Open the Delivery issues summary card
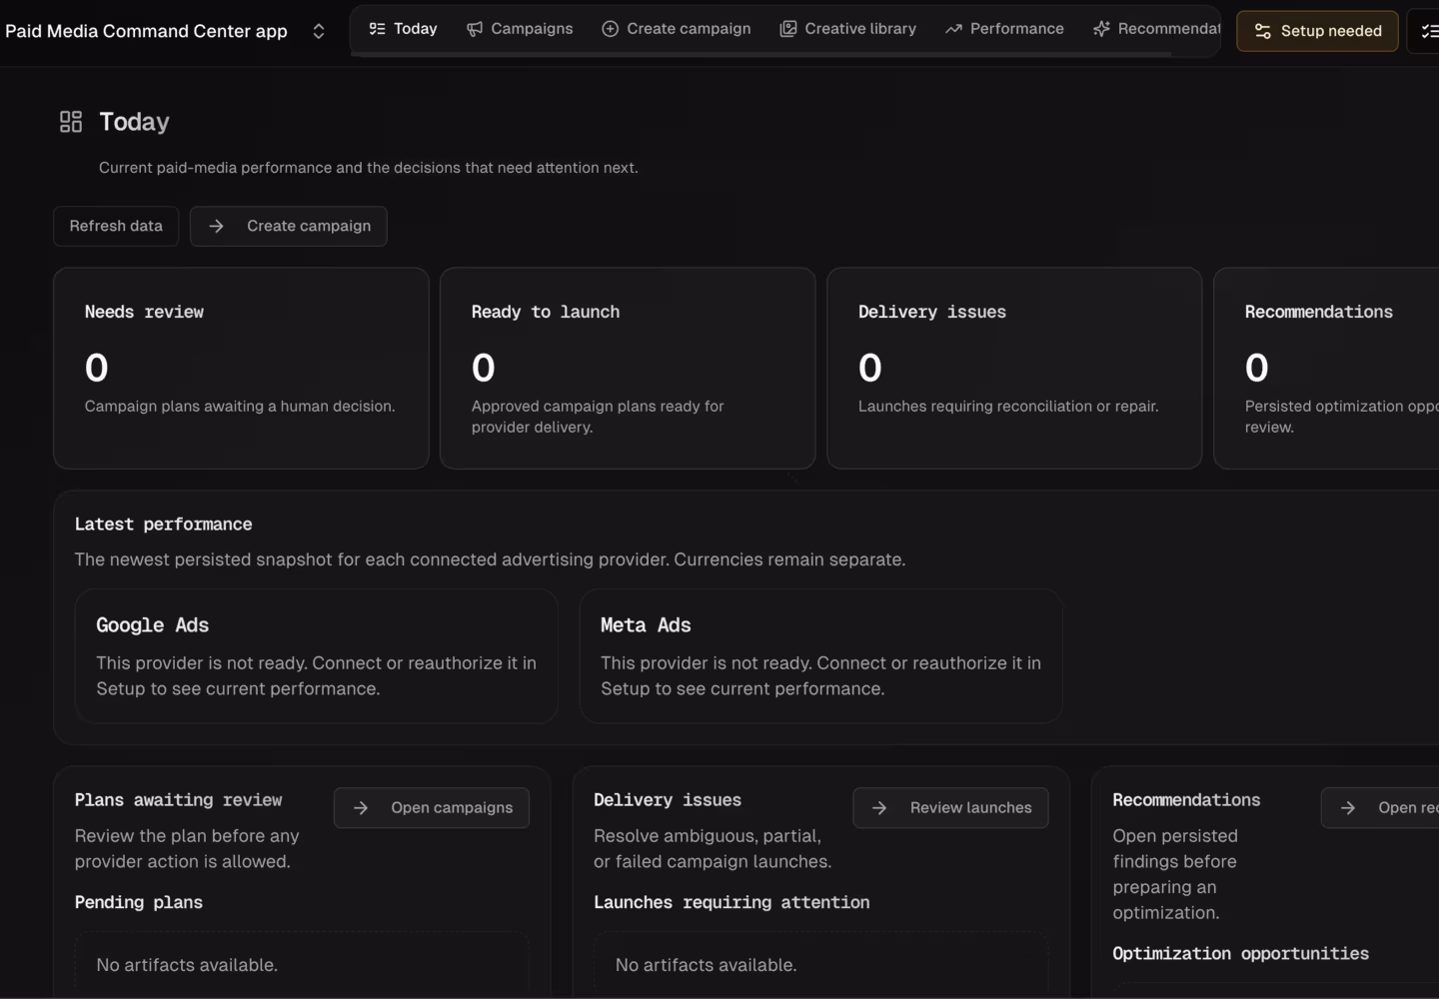This screenshot has width=1439, height=999. [1014, 368]
